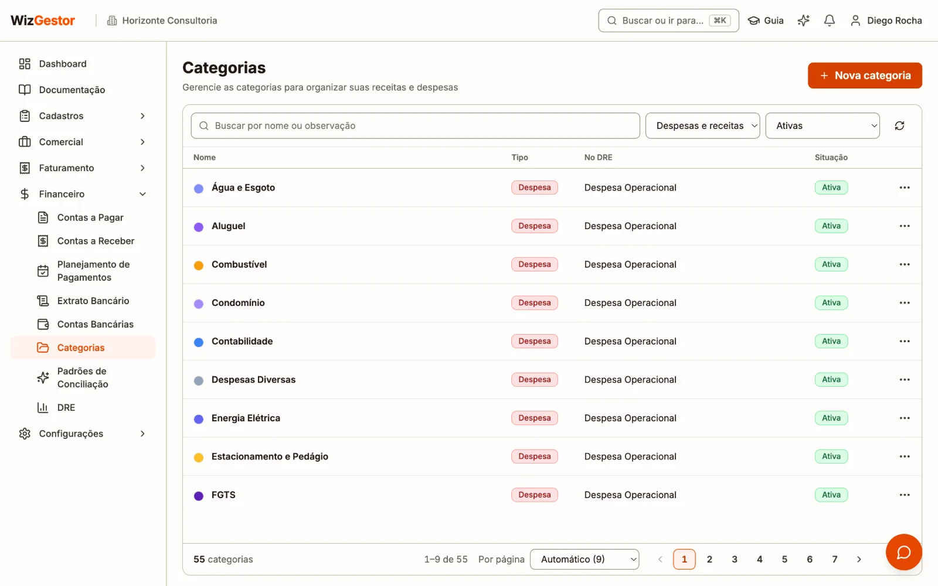The image size is (938, 586).
Task: Go to pagination page 4
Action: [760, 559]
